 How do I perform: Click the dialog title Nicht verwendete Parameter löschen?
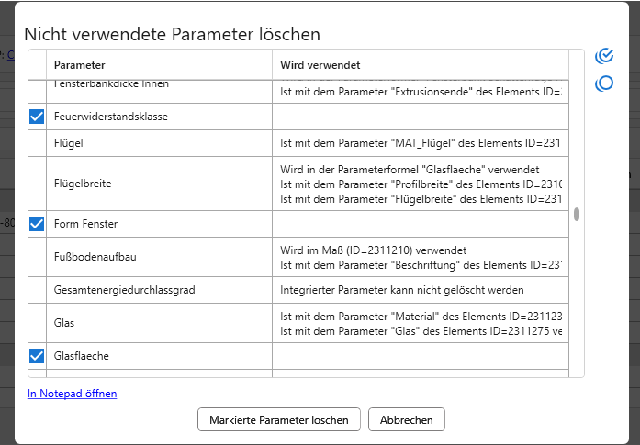(x=172, y=34)
